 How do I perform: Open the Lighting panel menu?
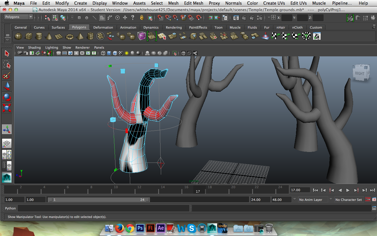(52, 47)
